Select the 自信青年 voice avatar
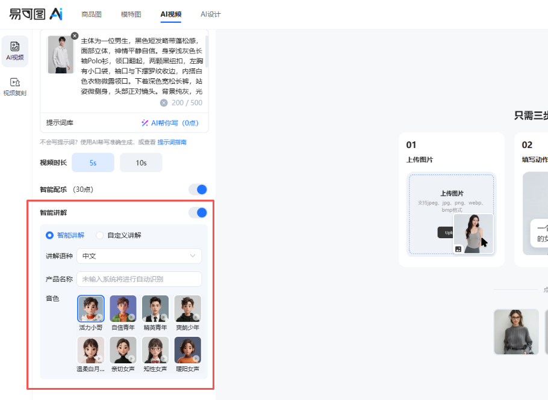 pyautogui.click(x=123, y=308)
